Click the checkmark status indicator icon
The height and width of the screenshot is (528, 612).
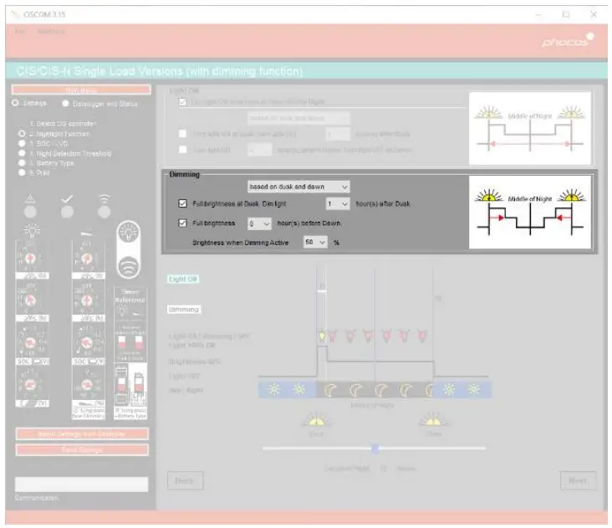tap(67, 199)
